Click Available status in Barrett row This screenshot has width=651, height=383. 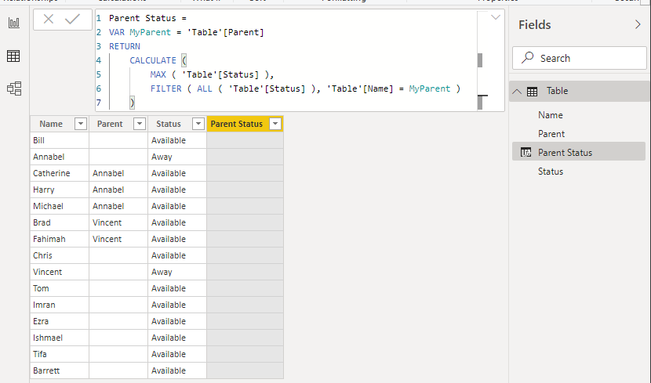click(x=177, y=370)
